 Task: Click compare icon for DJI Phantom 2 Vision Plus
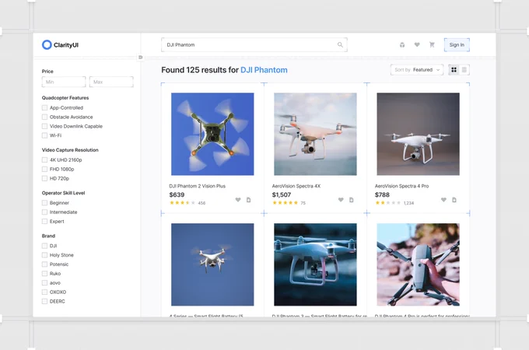pos(249,200)
